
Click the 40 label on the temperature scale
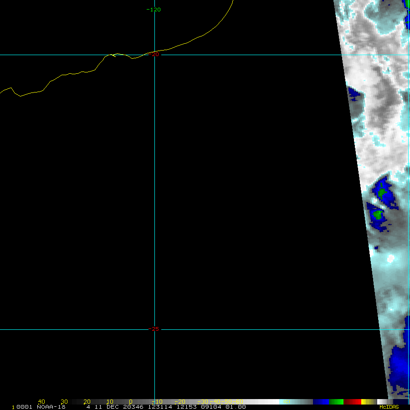click(x=41, y=402)
